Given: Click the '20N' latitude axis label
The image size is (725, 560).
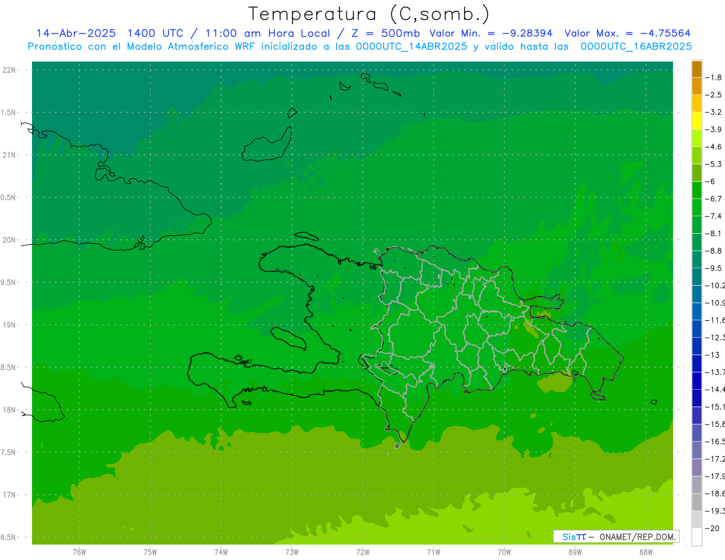Looking at the screenshot, I should coord(10,240).
